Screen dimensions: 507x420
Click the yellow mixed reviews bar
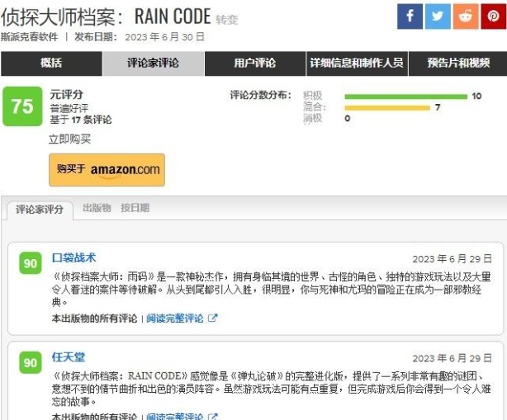(387, 107)
